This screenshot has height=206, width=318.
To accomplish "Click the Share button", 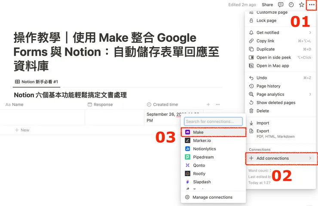I will click(267, 5).
